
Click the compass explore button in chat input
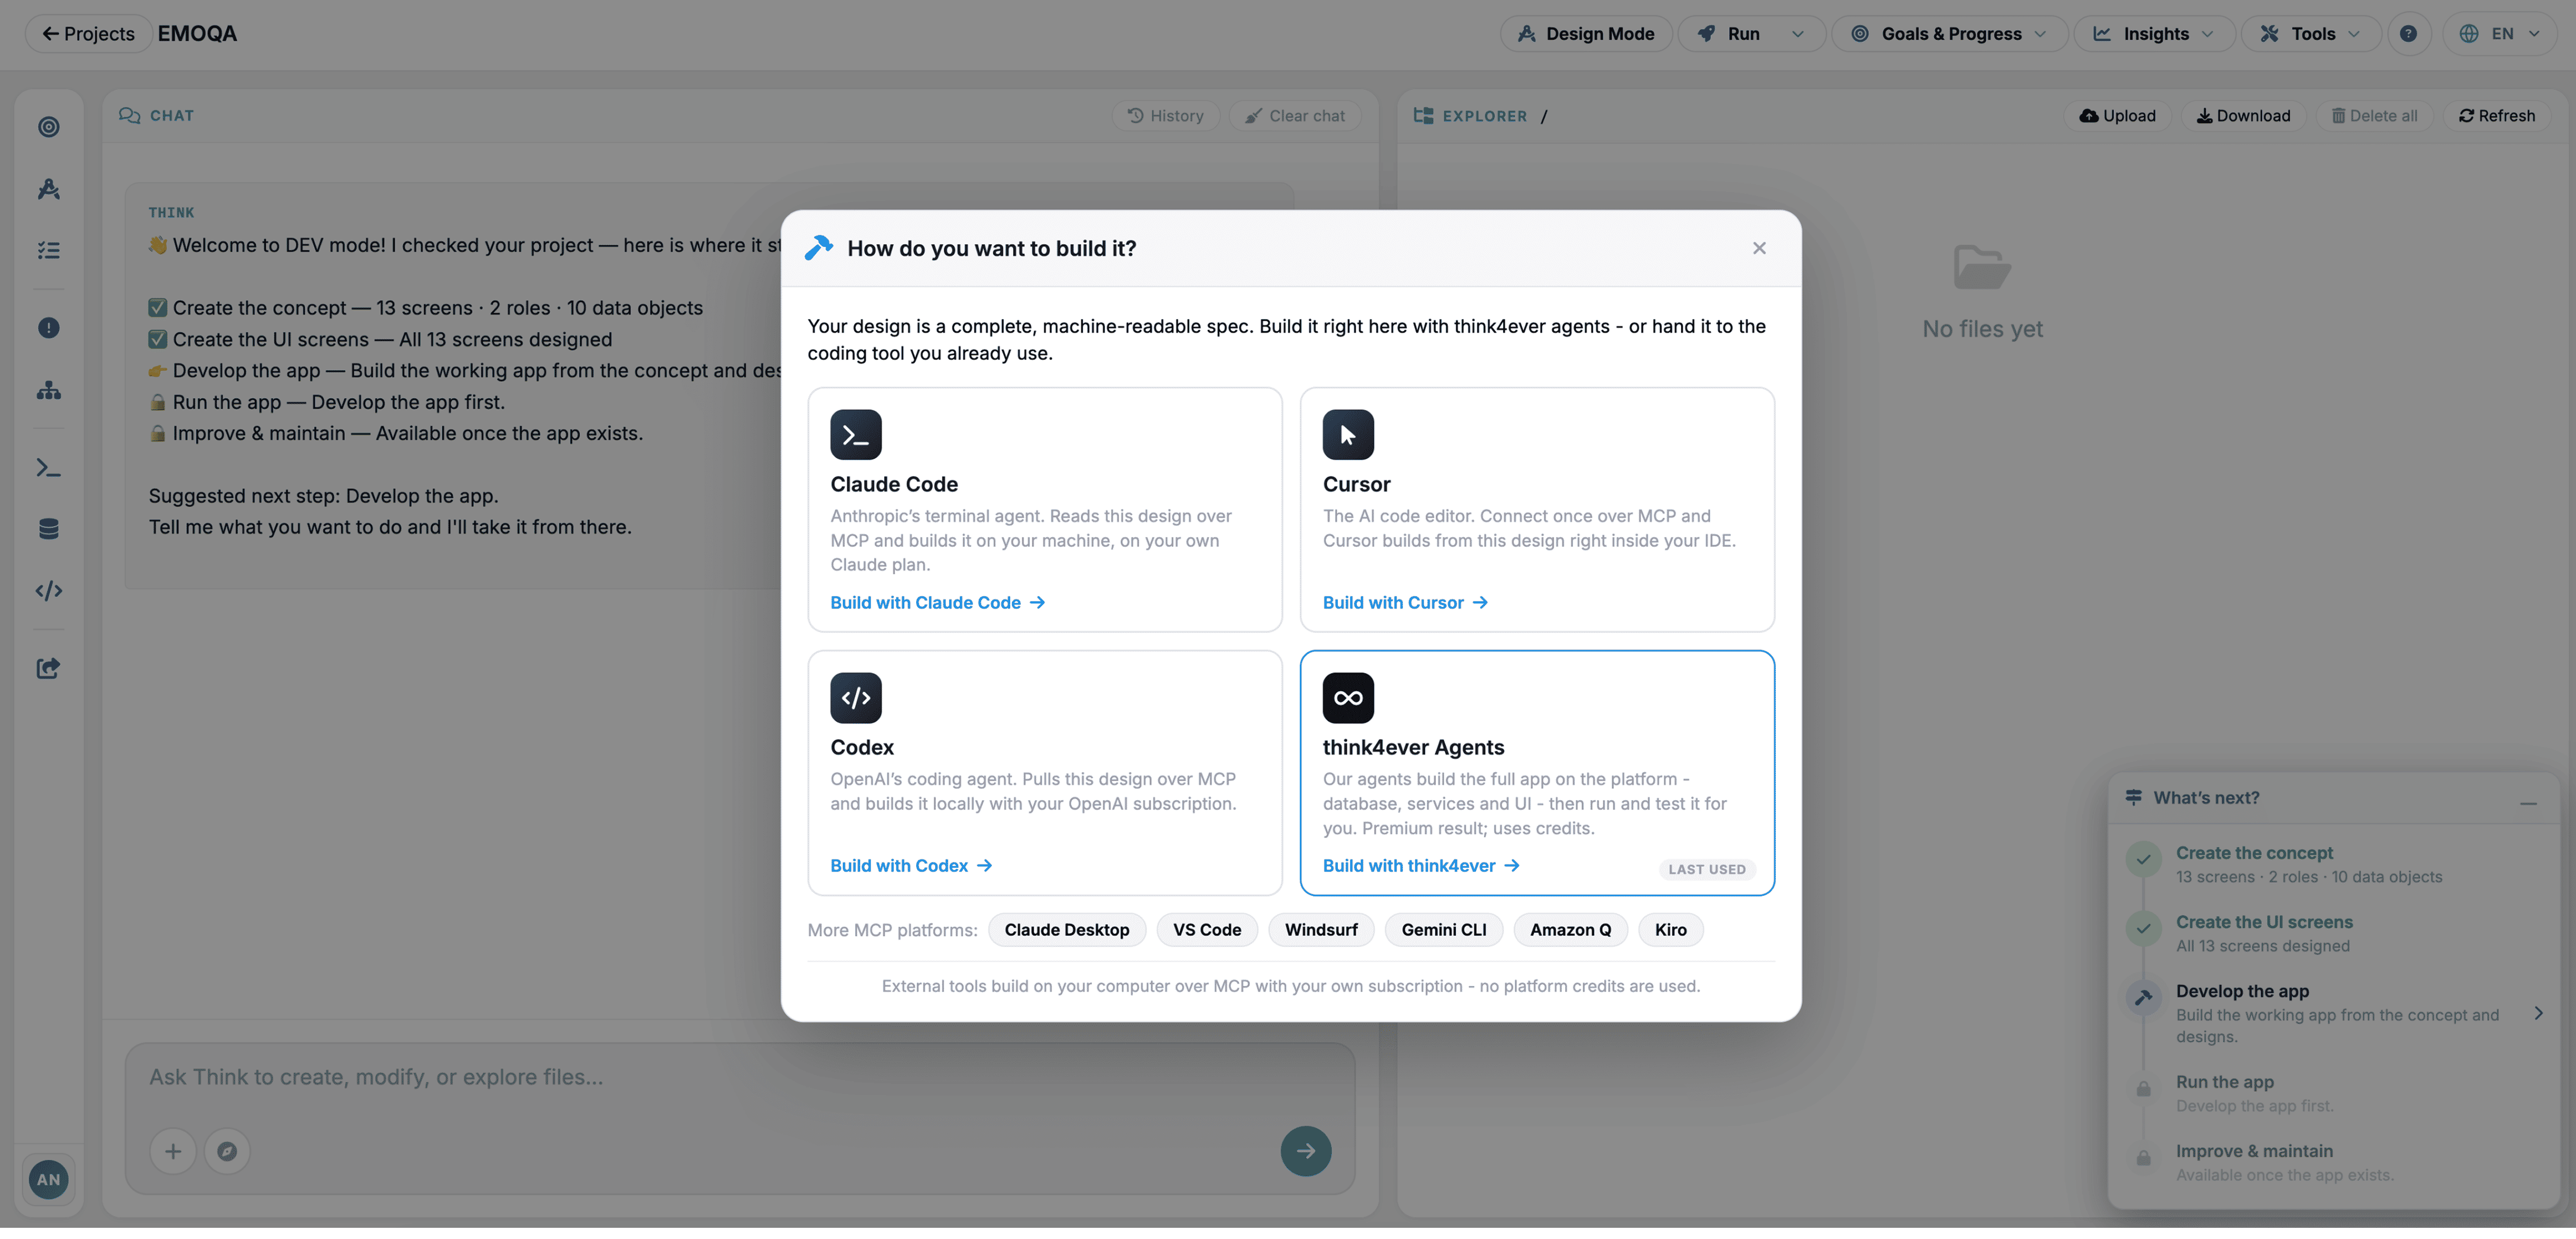[227, 1151]
